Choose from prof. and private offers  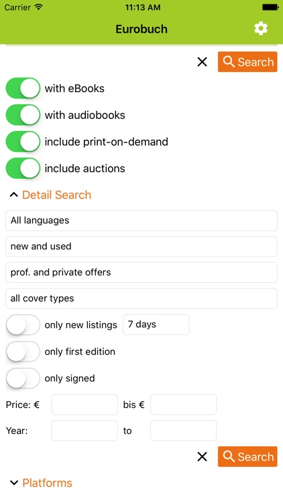141,273
